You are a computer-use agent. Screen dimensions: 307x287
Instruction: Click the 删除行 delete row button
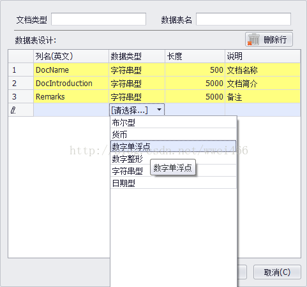pos(269,40)
